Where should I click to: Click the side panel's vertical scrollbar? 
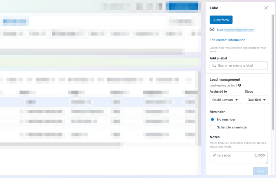tap(273, 69)
